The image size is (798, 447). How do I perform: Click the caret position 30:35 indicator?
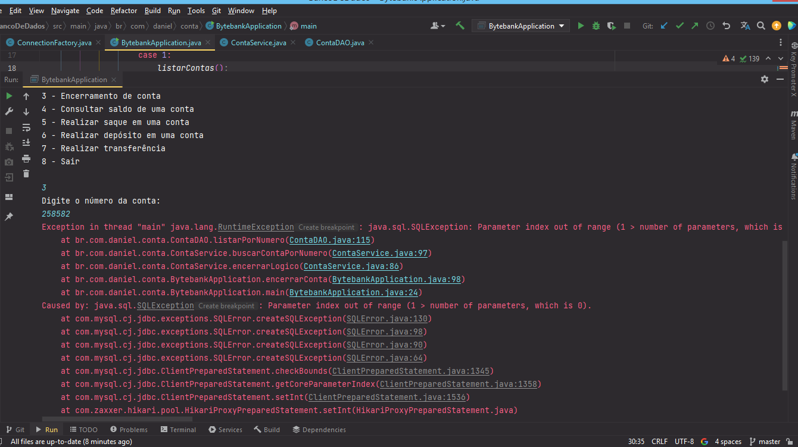coord(636,442)
